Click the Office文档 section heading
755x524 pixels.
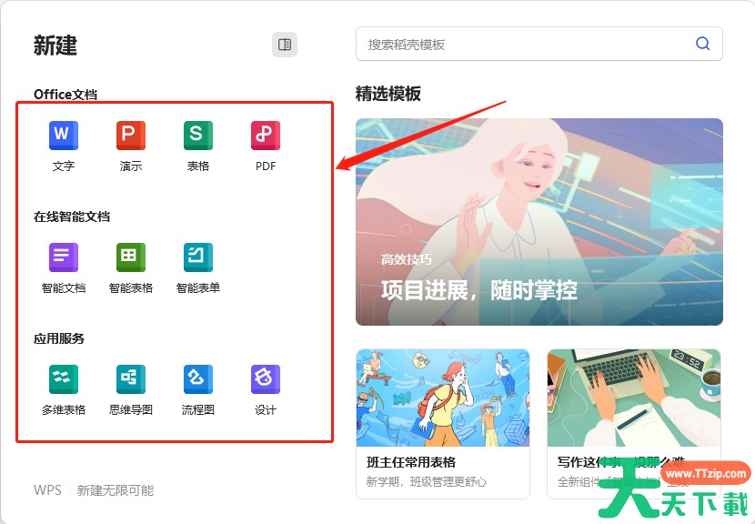coord(65,95)
